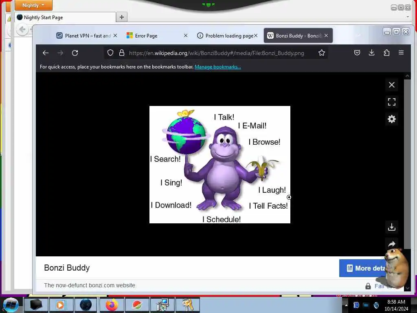Viewport: 417px width, 313px height.
Task: Open the Nightly menu button
Action: click(x=33, y=5)
